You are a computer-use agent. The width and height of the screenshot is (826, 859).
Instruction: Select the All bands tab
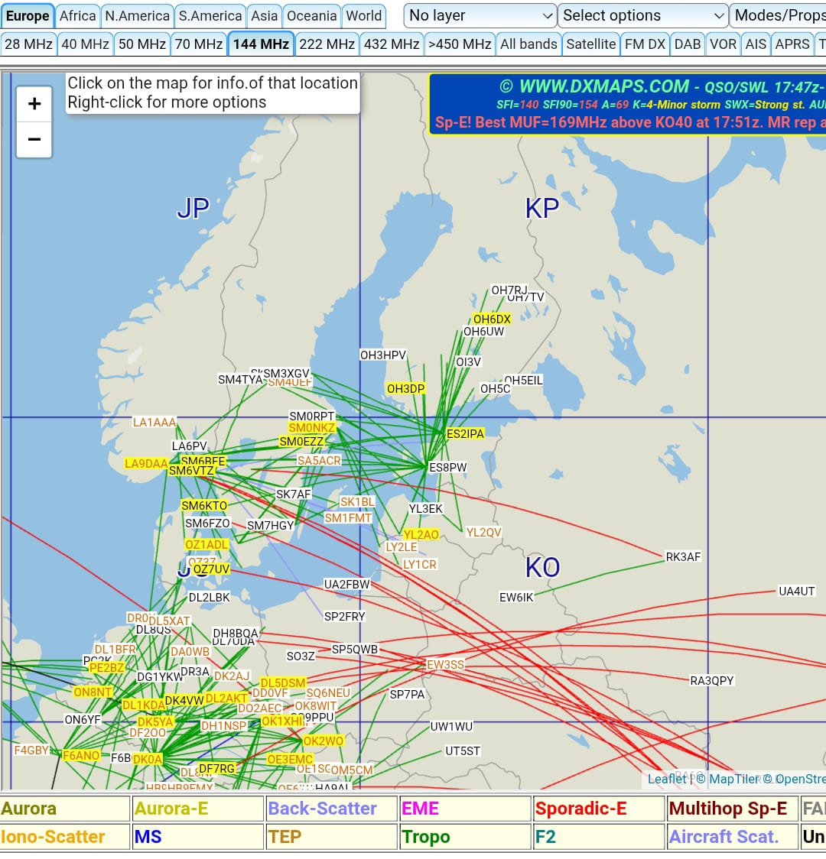pos(528,44)
